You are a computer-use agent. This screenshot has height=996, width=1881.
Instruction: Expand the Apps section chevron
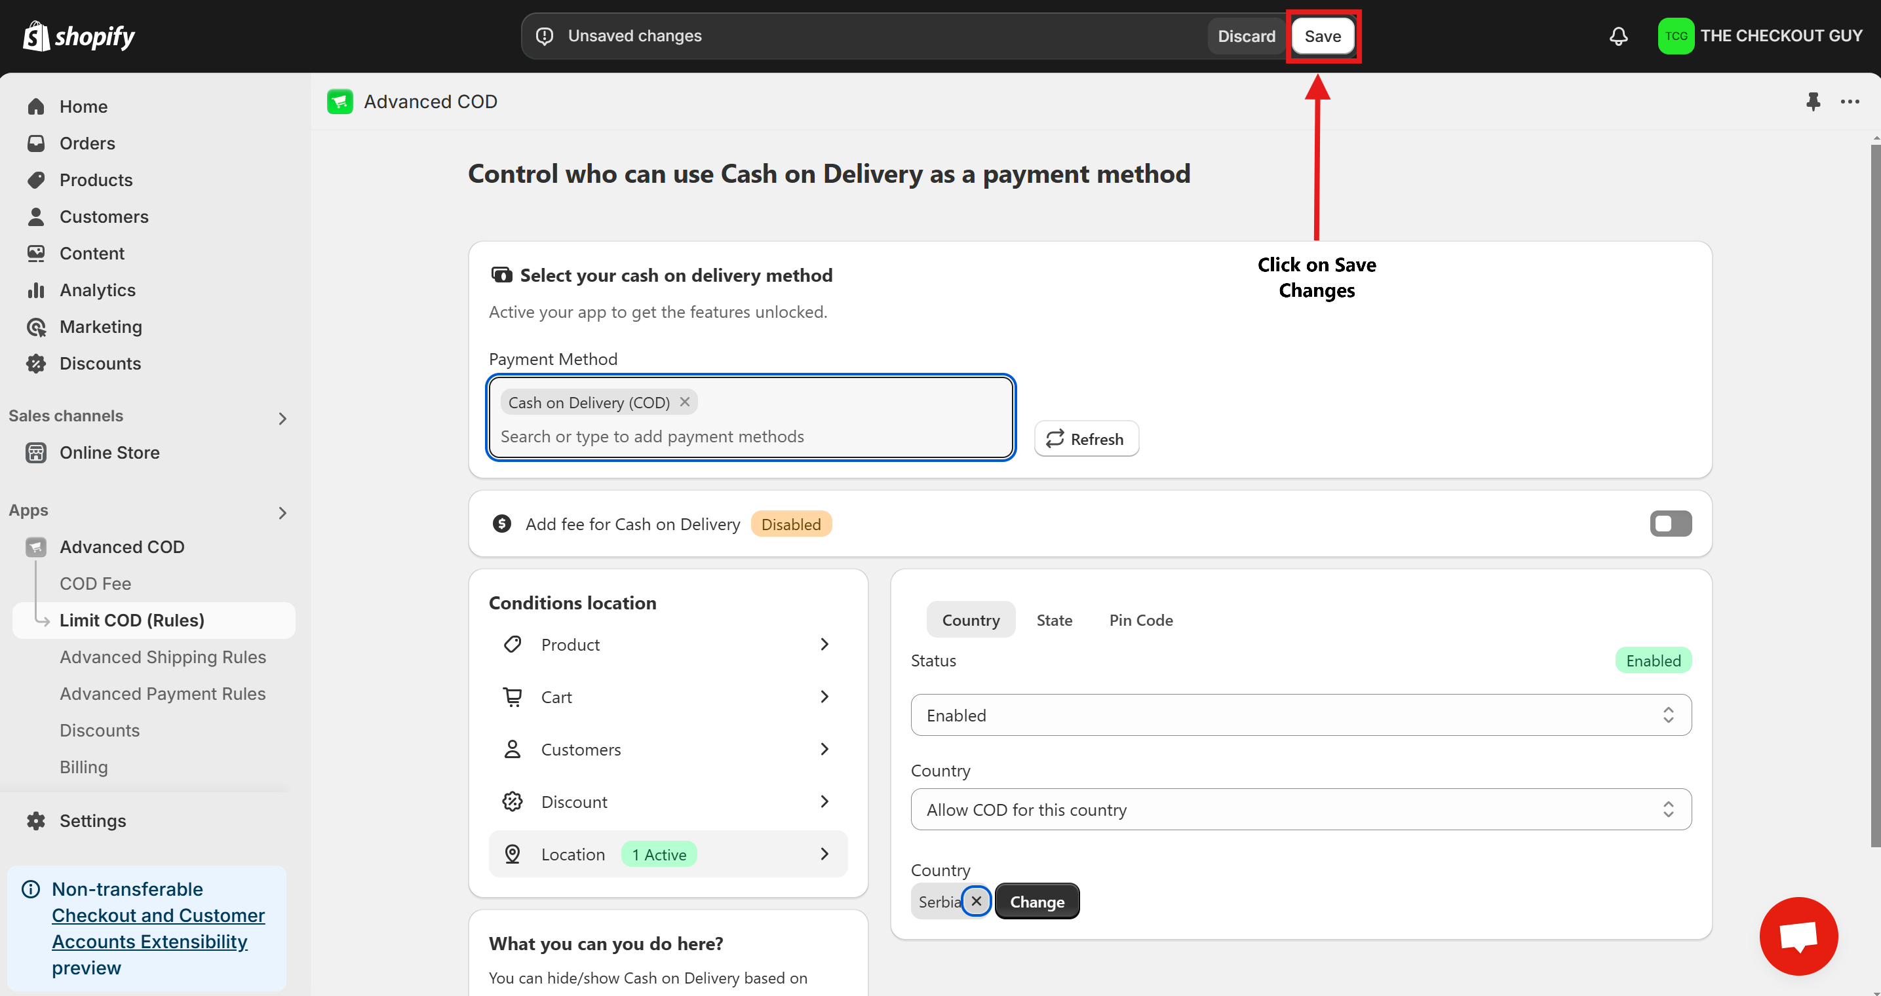click(x=282, y=512)
